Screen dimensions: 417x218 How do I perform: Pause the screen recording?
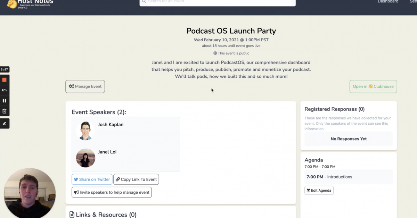5,101
